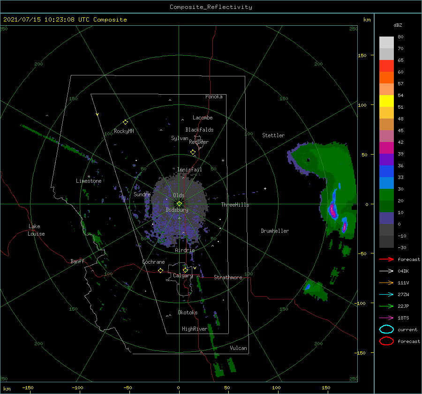Click the asterisk marker east of Innisfail
Screen dimensions: 422x394
pyautogui.click(x=223, y=161)
